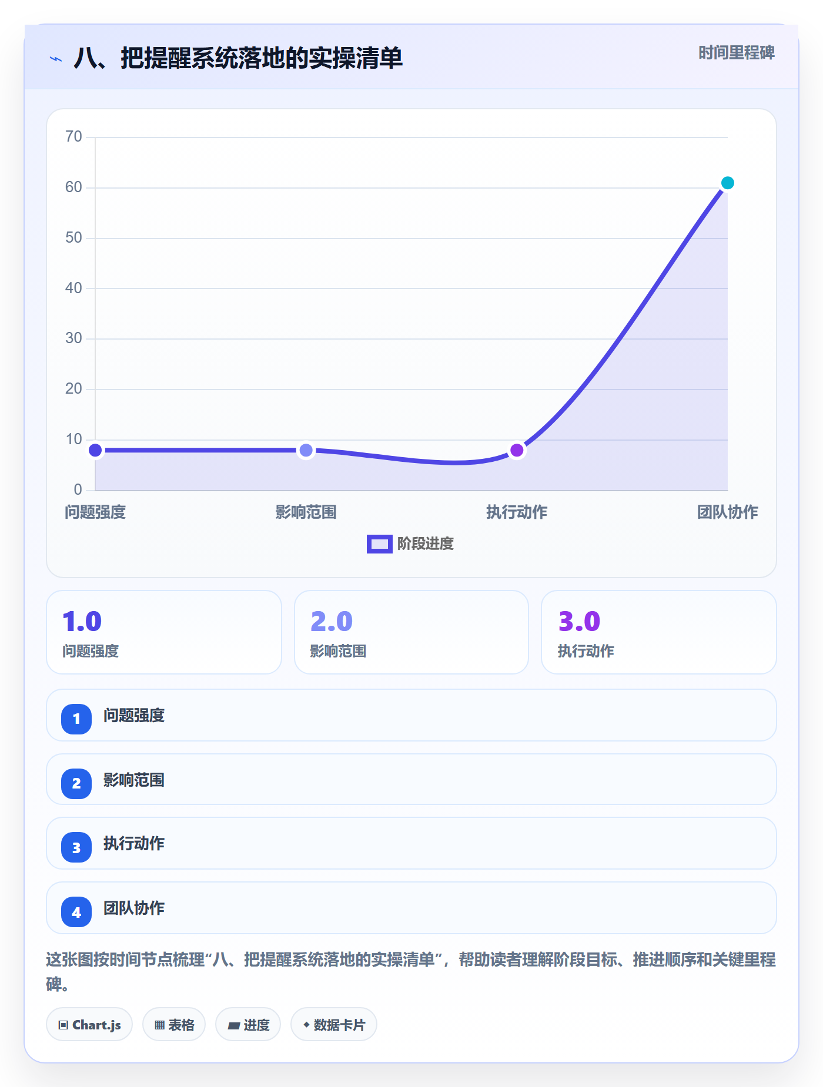
Task: Click the number 3 step badge
Action: coord(76,847)
